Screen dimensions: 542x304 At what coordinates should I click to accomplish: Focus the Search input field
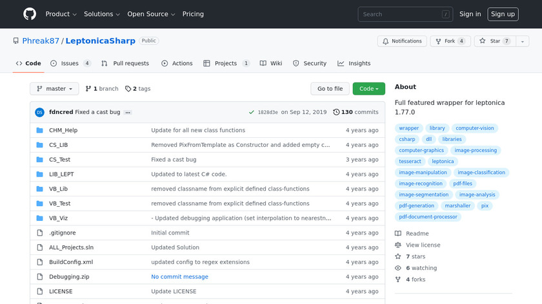pos(405,14)
